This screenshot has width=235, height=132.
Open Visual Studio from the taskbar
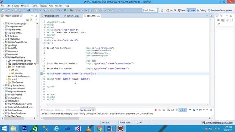pyautogui.click(x=78, y=129)
